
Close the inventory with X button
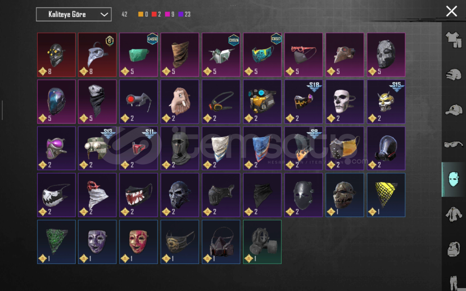(x=451, y=11)
